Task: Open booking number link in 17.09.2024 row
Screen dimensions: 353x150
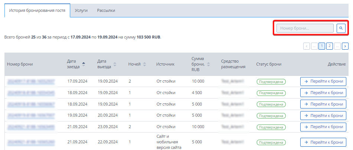Action: pyautogui.click(x=31, y=81)
